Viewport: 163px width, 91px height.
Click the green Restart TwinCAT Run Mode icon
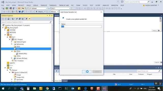(x=7, y=8)
